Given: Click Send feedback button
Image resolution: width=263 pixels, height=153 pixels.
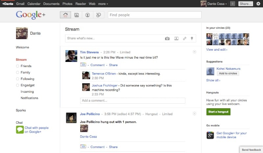Looking at the screenshot, I should pyautogui.click(x=251, y=150).
